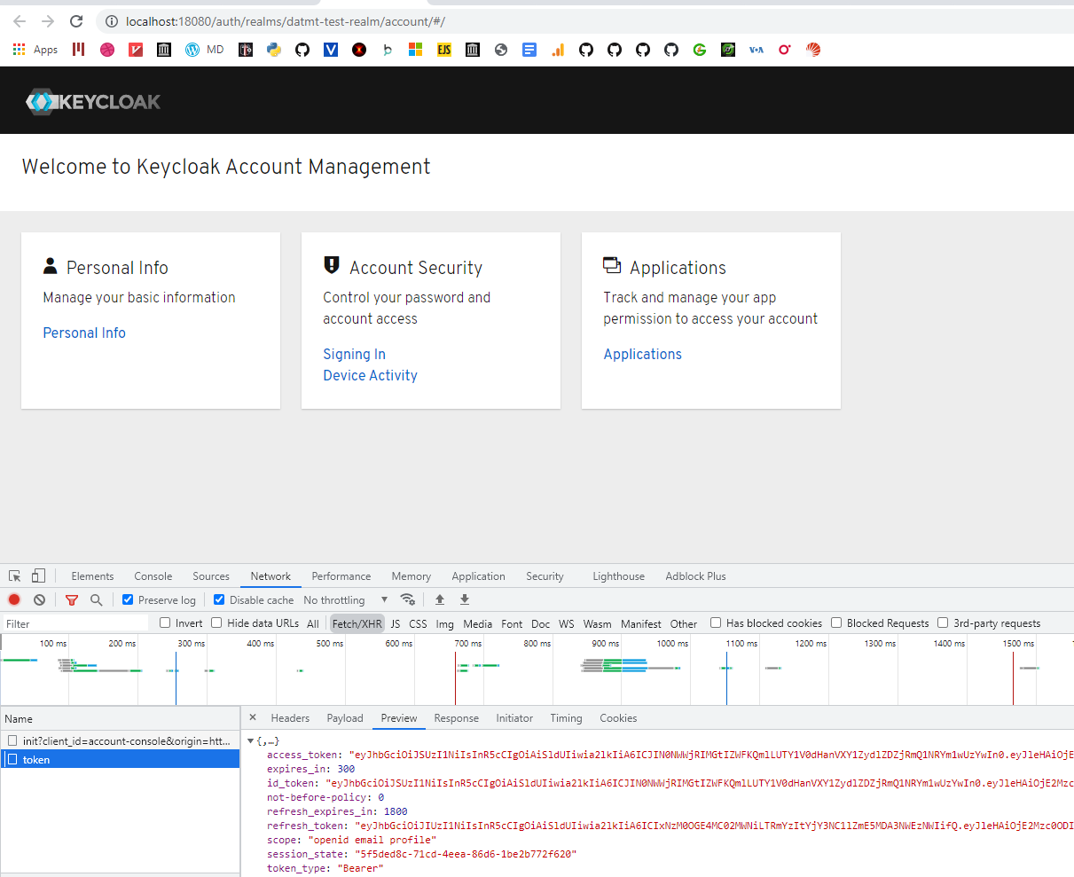Screen dimensions: 1074x877
Task: Open the Signing In link
Action: pos(354,354)
